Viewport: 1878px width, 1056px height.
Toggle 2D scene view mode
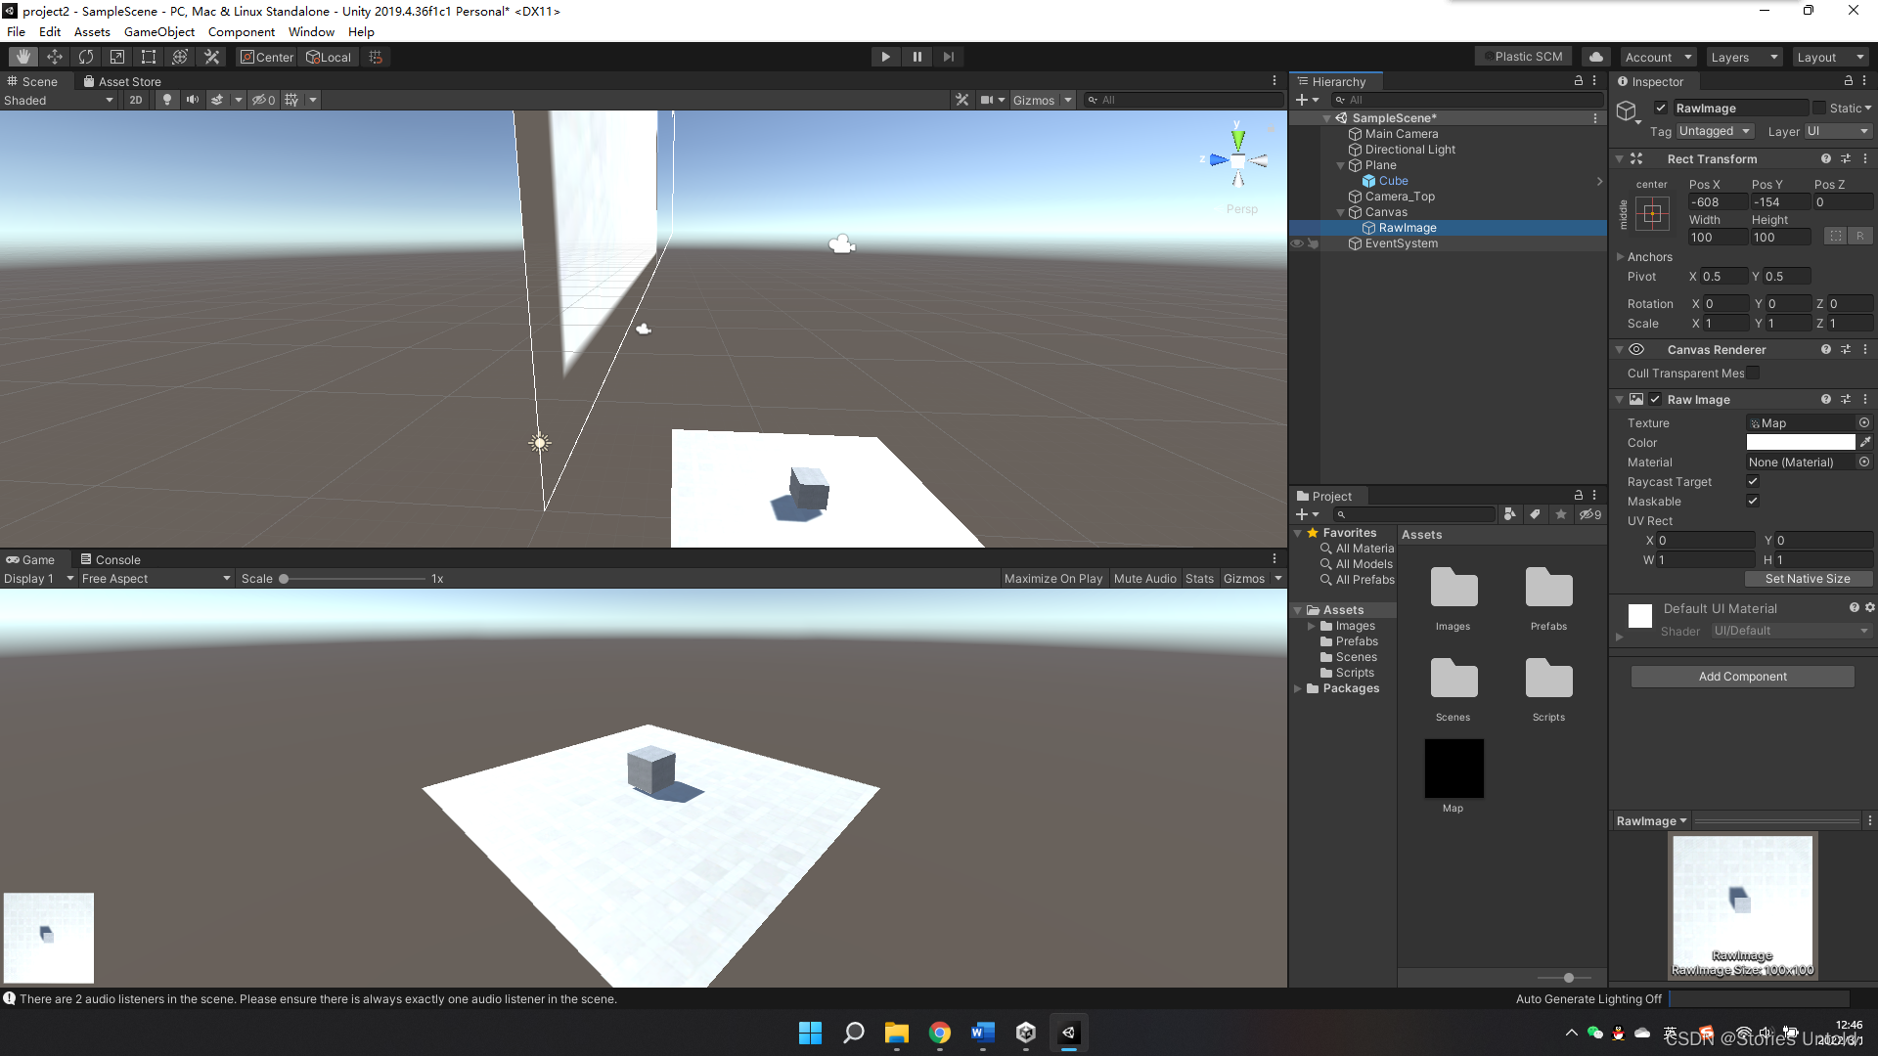[136, 100]
